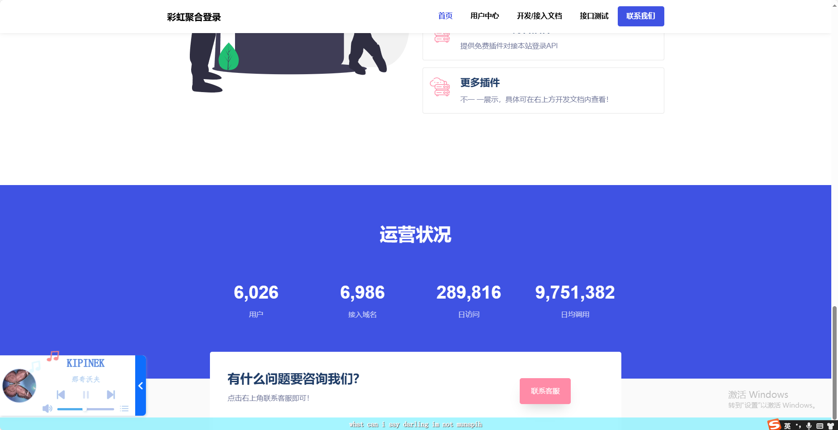This screenshot has width=838, height=430.
Task: Click the next track icon in music player
Action: tap(111, 395)
